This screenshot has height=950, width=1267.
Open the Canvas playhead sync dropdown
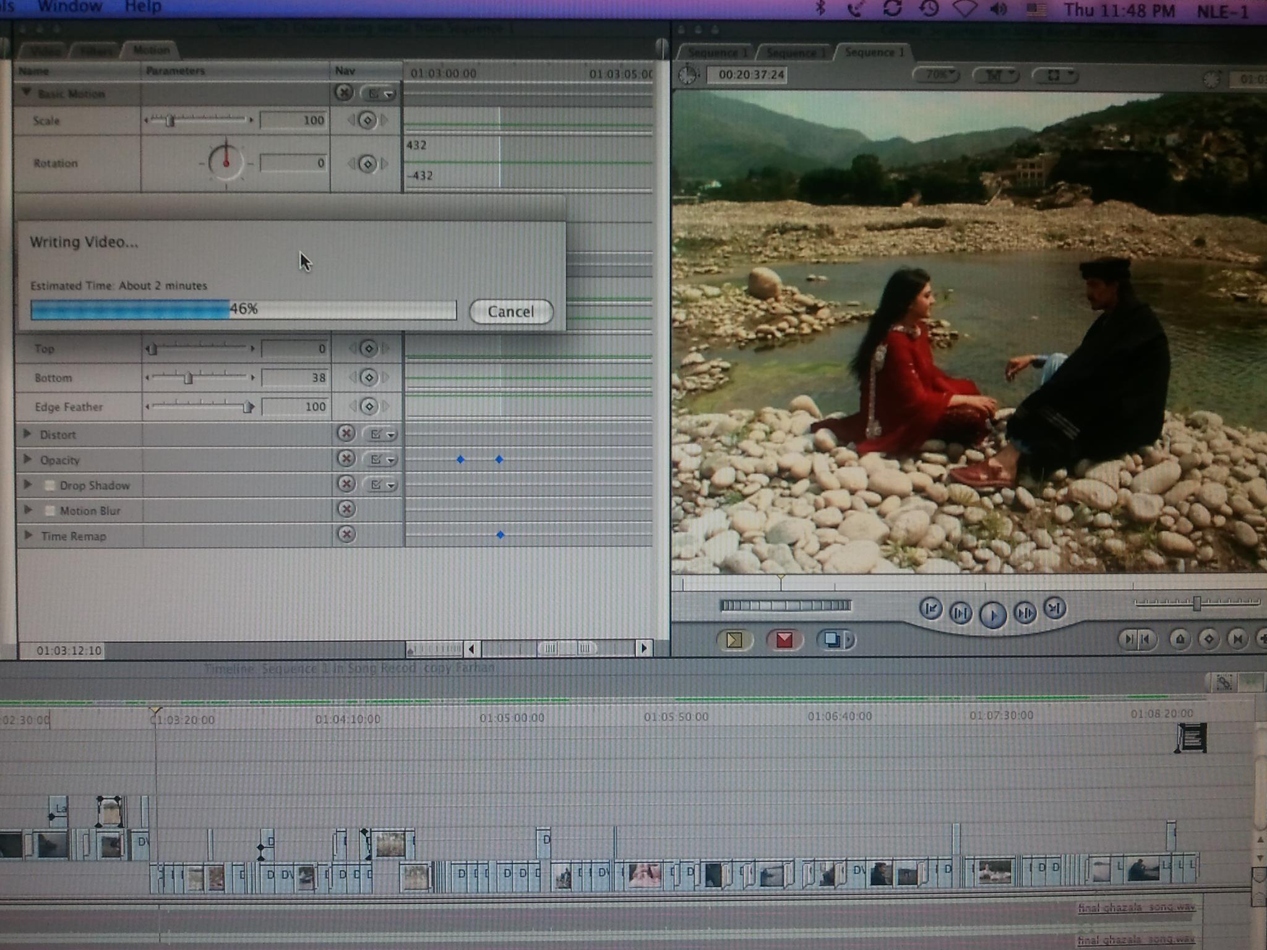(x=995, y=75)
